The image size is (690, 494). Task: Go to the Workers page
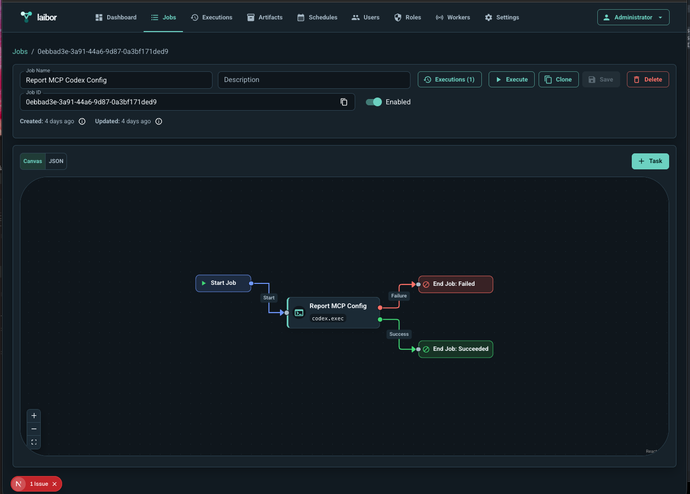coord(453,17)
